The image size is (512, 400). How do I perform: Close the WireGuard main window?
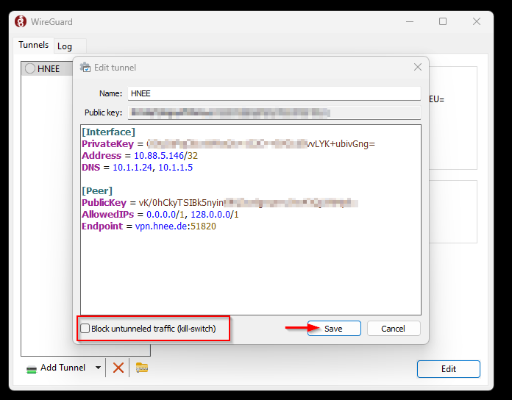[x=477, y=21]
